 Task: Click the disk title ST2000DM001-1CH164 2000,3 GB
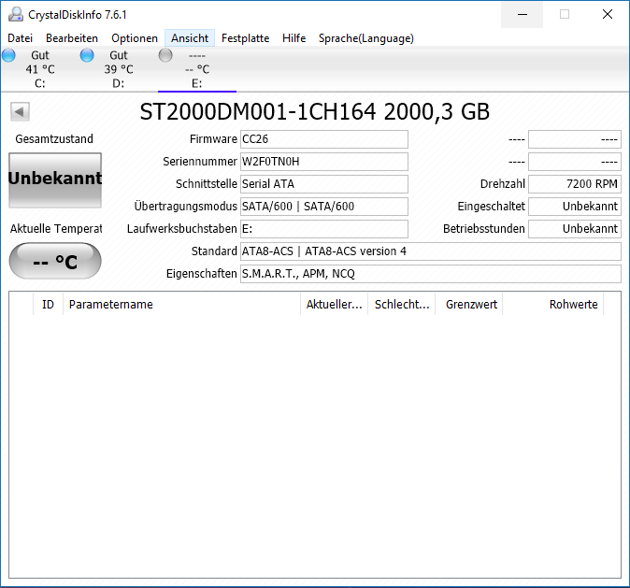315,112
